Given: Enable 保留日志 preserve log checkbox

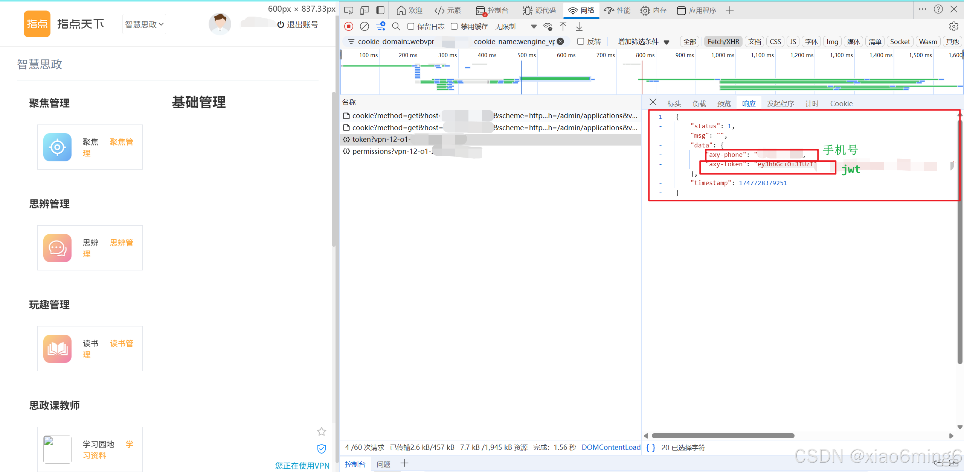Looking at the screenshot, I should coord(411,26).
